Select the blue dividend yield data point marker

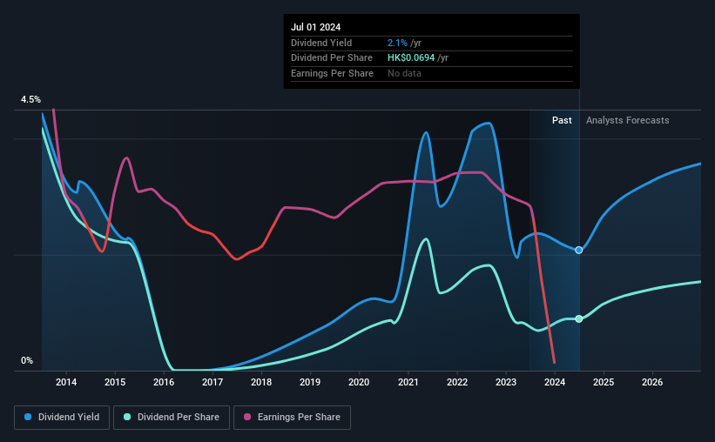tap(578, 251)
